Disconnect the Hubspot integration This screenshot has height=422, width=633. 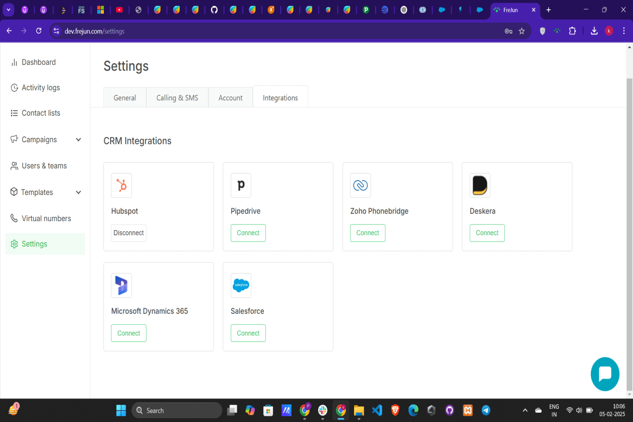[x=129, y=233]
